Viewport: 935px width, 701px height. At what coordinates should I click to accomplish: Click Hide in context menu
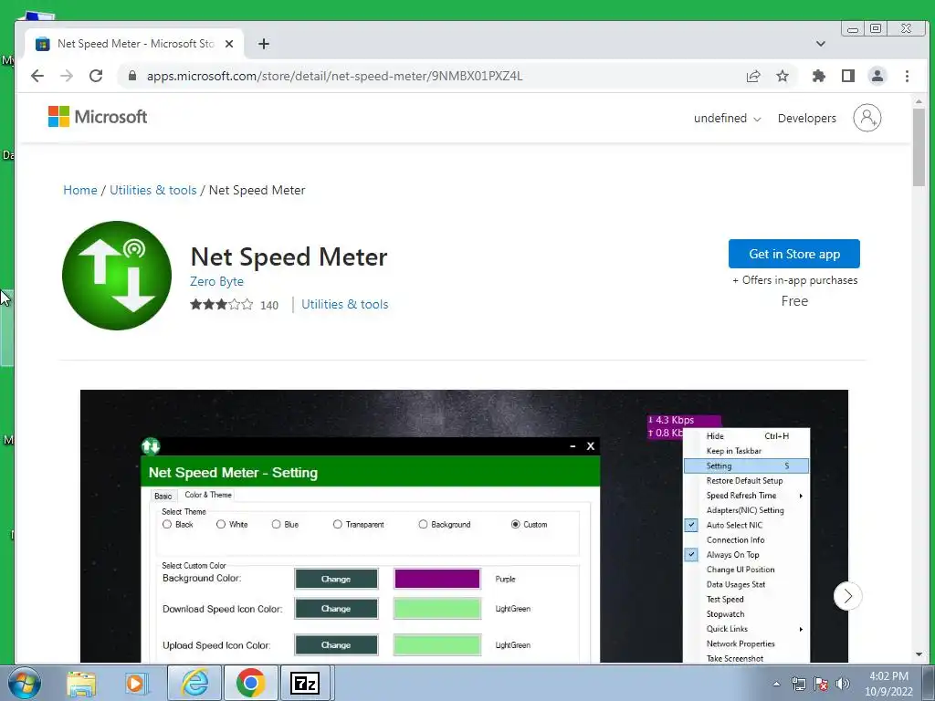pos(747,436)
